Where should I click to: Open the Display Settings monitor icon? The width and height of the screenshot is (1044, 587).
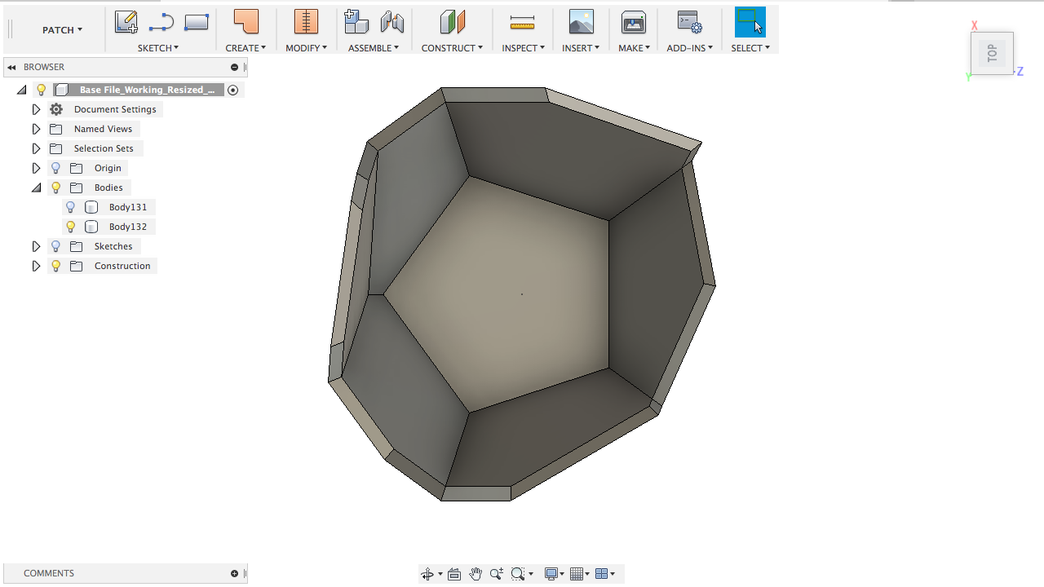point(551,574)
